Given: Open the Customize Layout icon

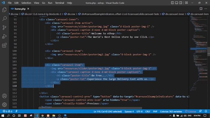Looking at the screenshot, I should coord(186,3).
